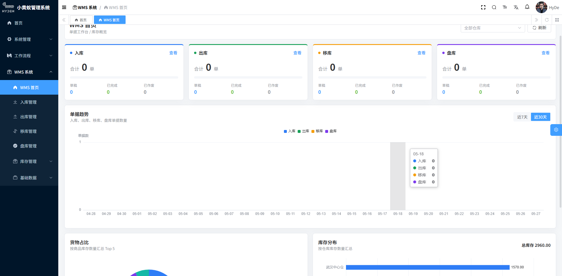Open the search magnifier icon
Screen dimensions: 562x276
[494, 7]
